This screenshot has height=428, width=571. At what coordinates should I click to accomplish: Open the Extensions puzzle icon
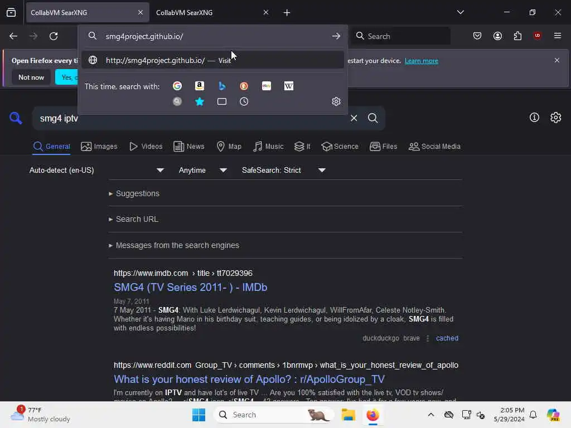pos(517,36)
